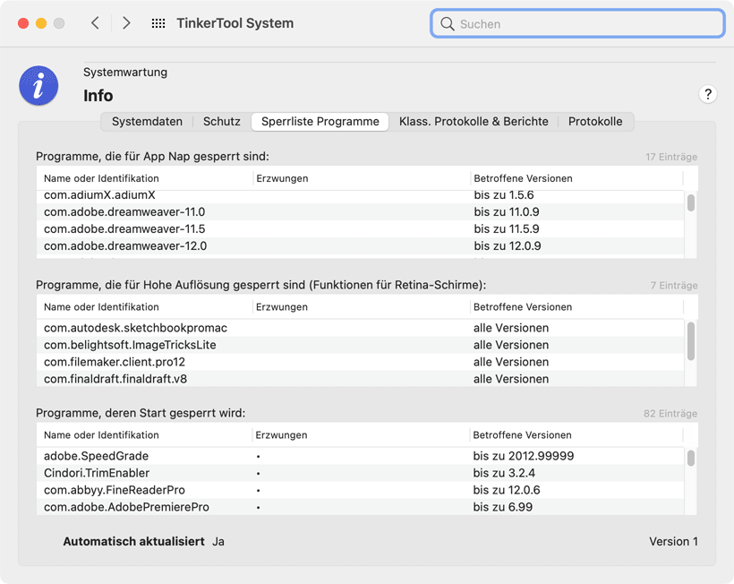Minimize window with the yellow button
The image size is (734, 584).
(41, 23)
